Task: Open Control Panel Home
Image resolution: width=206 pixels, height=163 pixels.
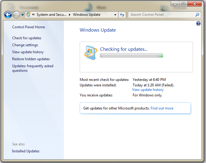Action: point(28,27)
